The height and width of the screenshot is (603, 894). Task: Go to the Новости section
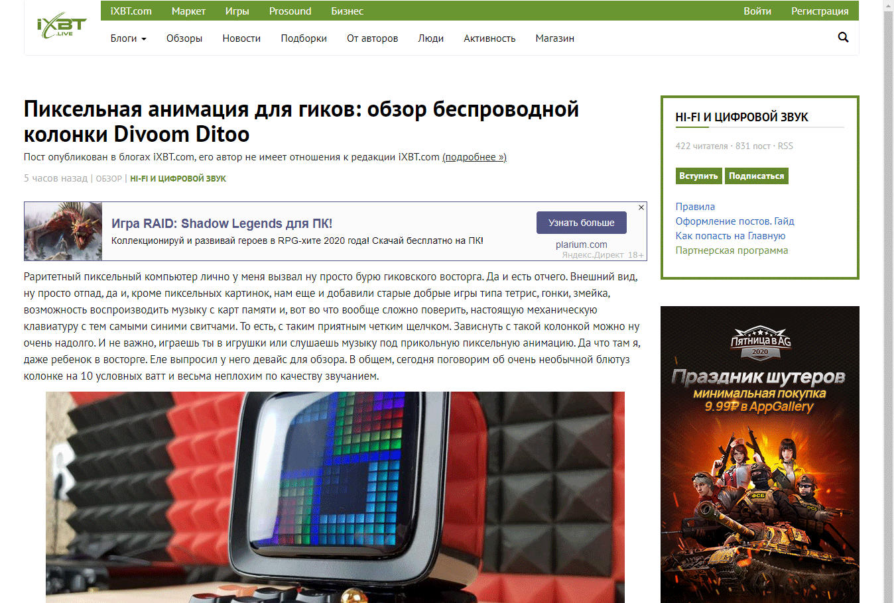pos(241,38)
